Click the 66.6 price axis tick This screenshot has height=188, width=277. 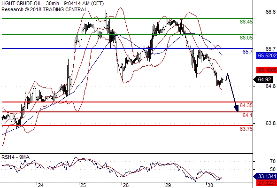click(x=270, y=12)
